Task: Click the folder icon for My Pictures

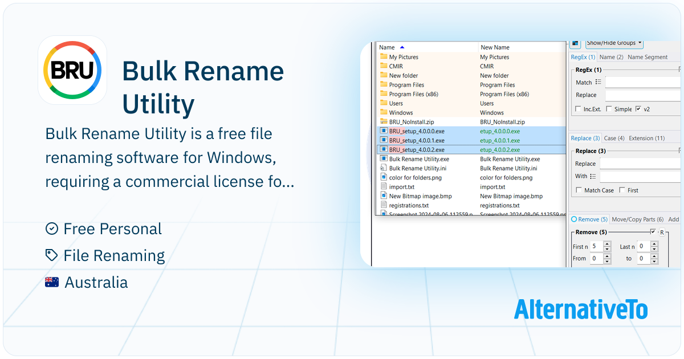Action: (384, 57)
